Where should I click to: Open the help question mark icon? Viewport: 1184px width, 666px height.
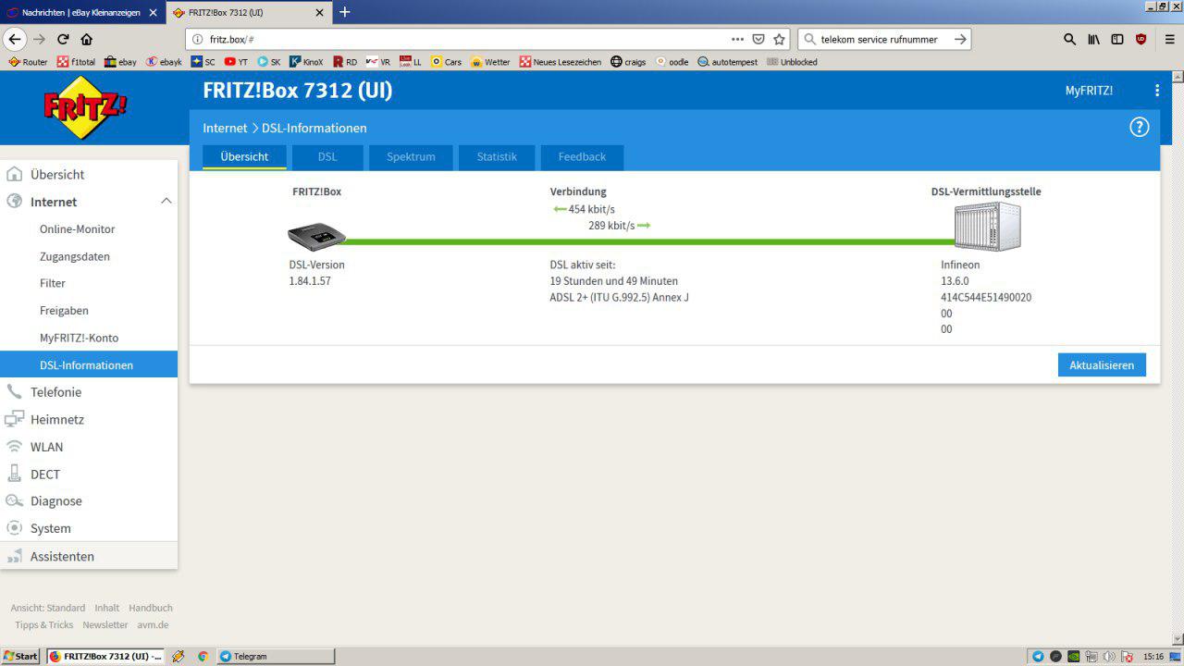1140,128
